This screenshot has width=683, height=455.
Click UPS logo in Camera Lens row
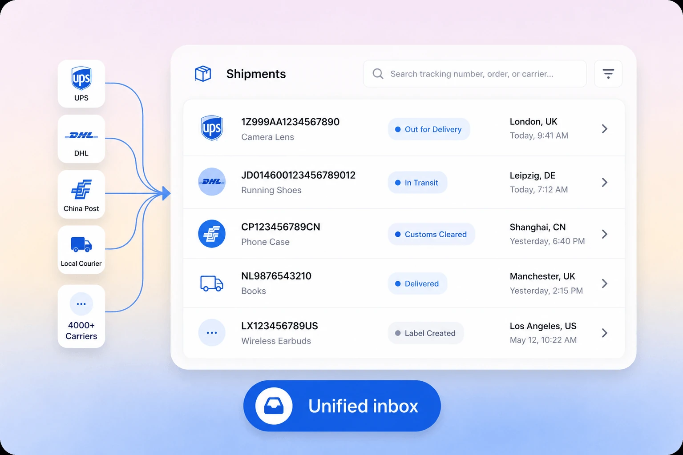(x=212, y=128)
